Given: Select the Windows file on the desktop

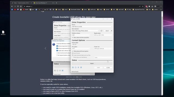Looking at the screenshot, I should (x=3, y=33).
